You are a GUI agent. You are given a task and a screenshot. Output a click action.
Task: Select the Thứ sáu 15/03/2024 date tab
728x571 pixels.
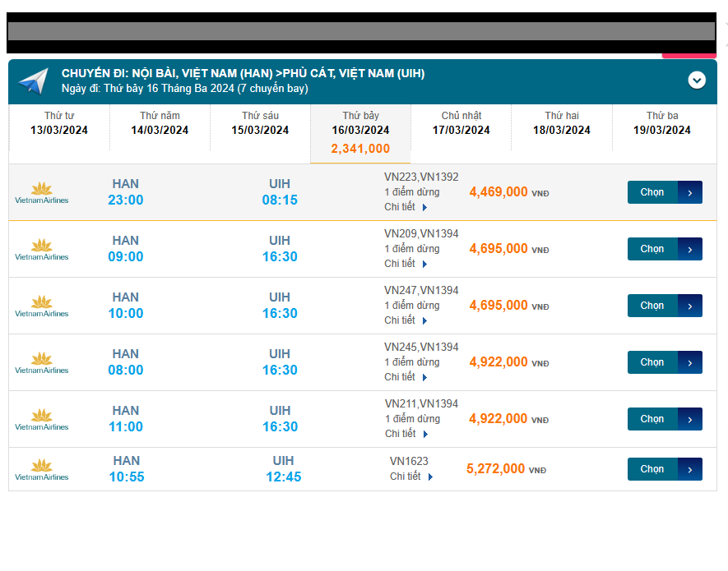(260, 123)
